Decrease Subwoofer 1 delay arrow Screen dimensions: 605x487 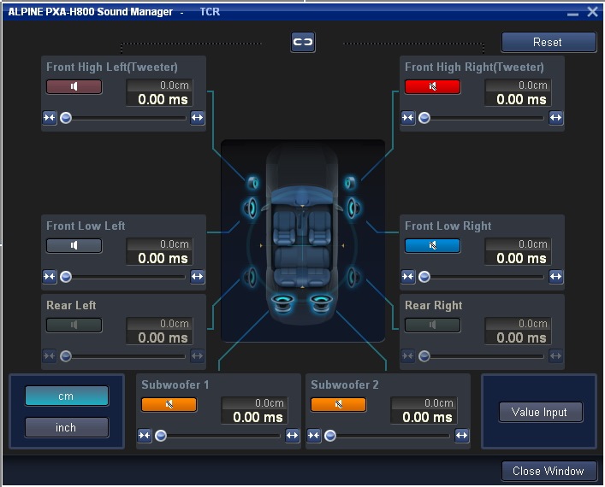click(x=145, y=436)
